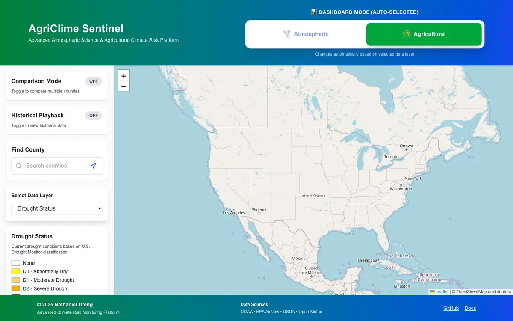
Task: Click the locate-me arrow icon in search
Action: tap(94, 166)
